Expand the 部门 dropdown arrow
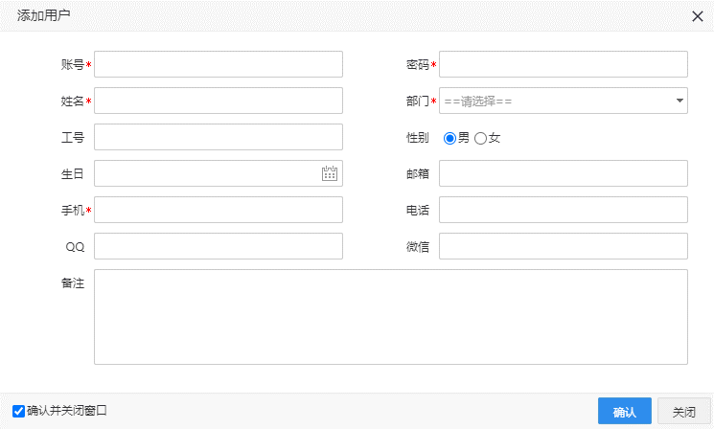The width and height of the screenshot is (714, 429). tap(679, 101)
